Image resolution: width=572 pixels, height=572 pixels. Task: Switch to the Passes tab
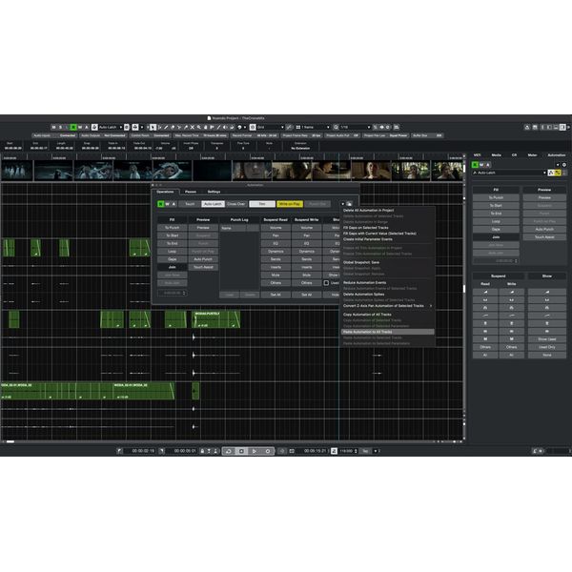191,192
